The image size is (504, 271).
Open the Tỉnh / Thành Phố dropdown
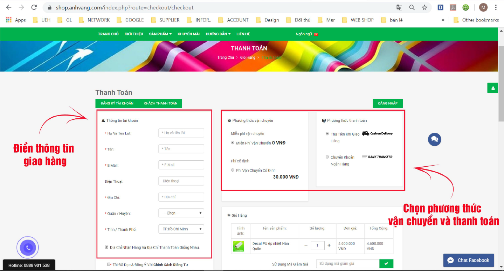(181, 229)
